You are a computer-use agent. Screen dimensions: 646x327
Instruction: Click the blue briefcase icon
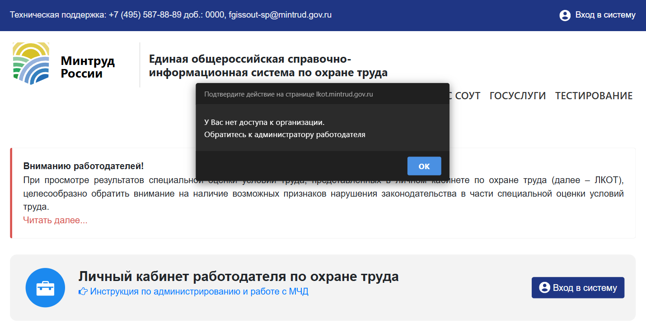pyautogui.click(x=46, y=288)
